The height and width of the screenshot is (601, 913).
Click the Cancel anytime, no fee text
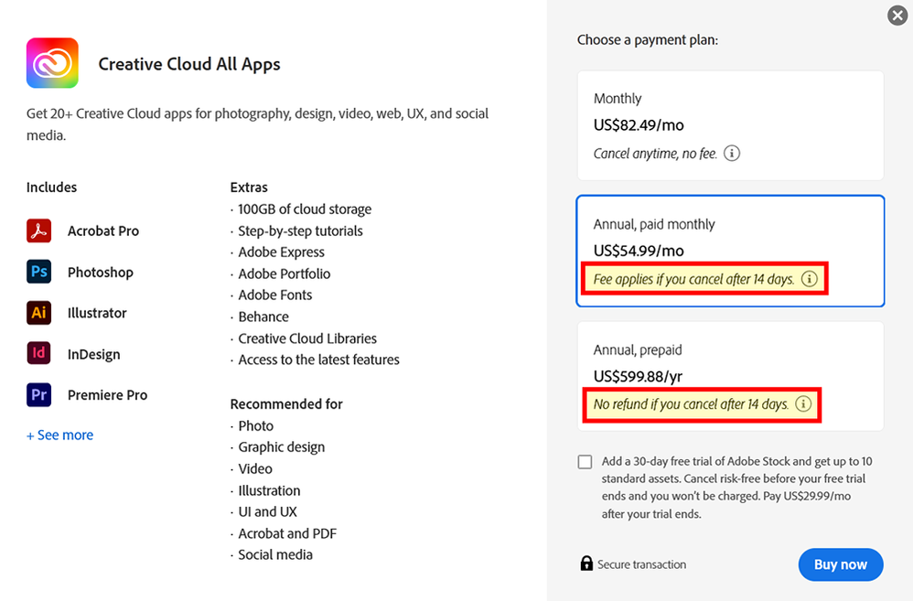pyautogui.click(x=655, y=154)
